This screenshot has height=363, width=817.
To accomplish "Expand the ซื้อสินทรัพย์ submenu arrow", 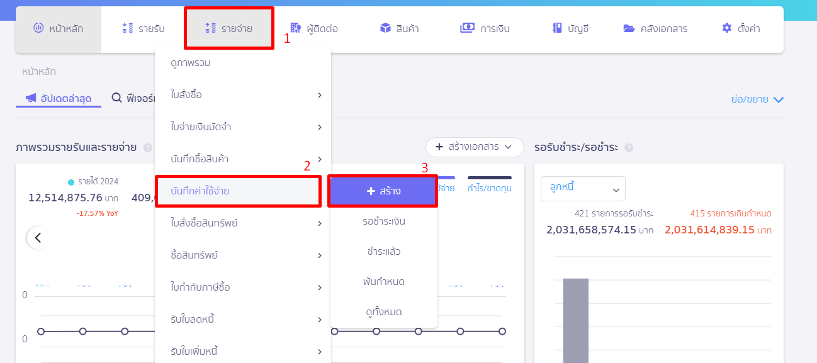I will point(320,255).
